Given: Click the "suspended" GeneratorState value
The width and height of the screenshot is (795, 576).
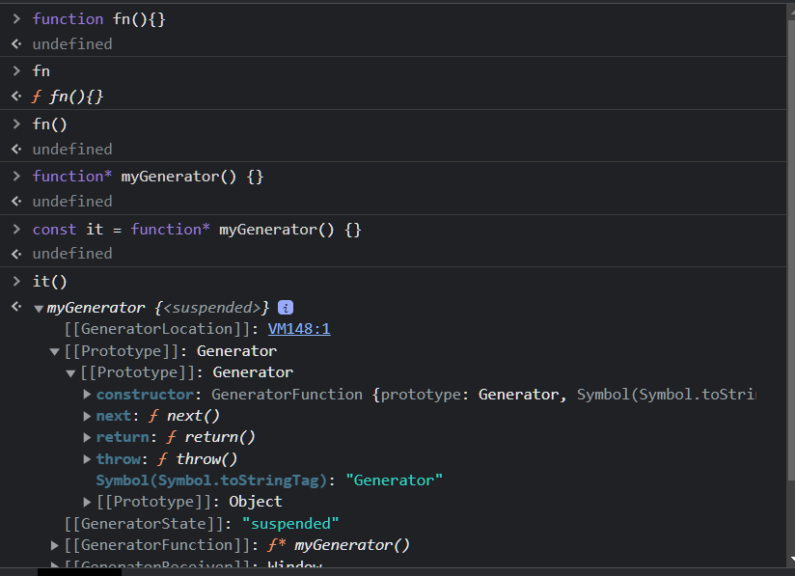Looking at the screenshot, I should coord(290,523).
